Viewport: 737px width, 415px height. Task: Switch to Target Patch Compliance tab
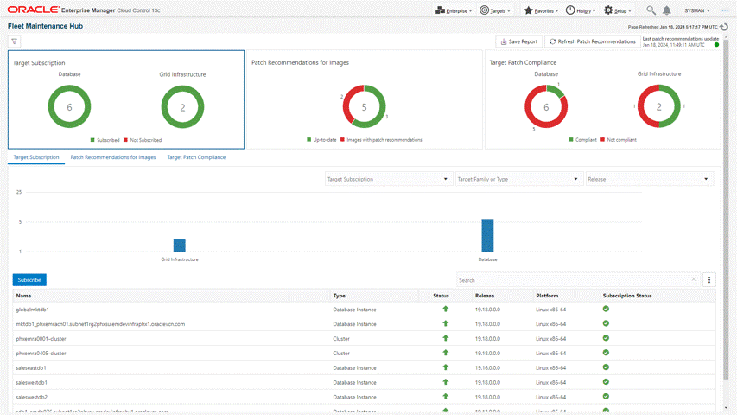[x=196, y=157]
